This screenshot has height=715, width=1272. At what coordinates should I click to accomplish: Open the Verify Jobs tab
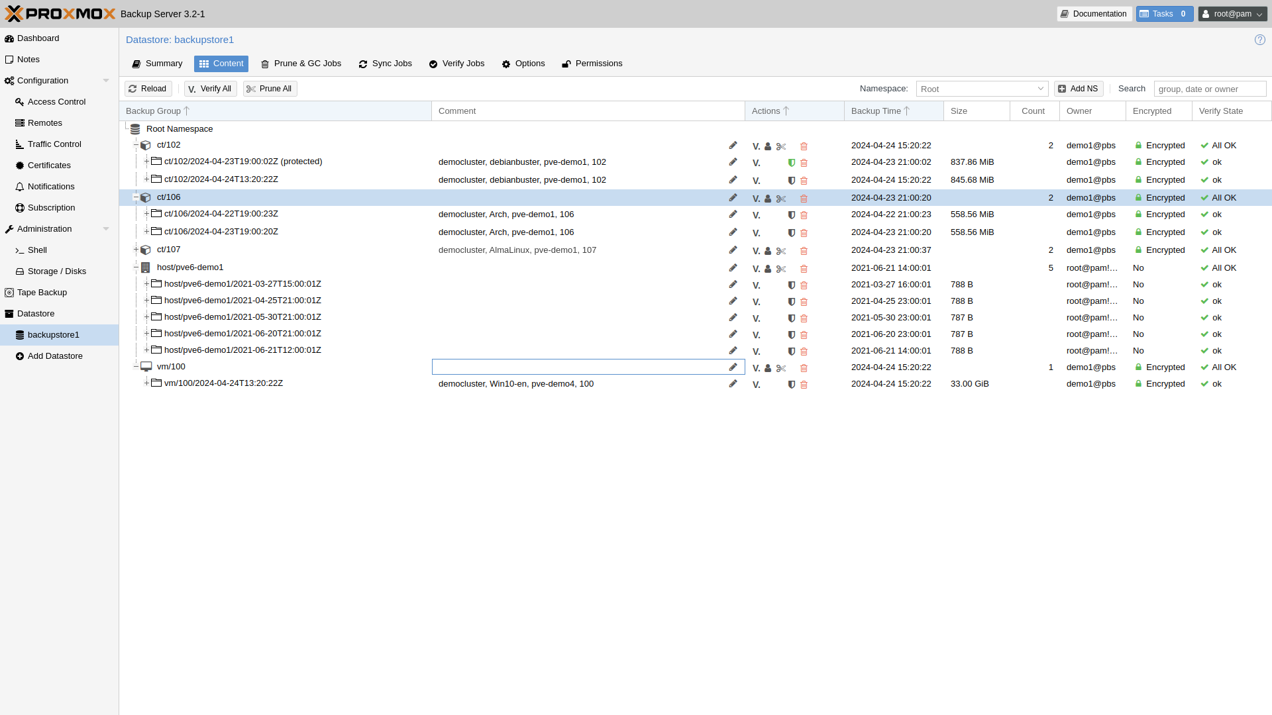pos(456,64)
